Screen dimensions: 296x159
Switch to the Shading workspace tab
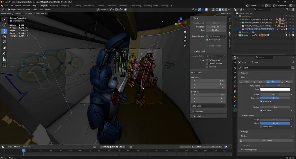point(101,6)
